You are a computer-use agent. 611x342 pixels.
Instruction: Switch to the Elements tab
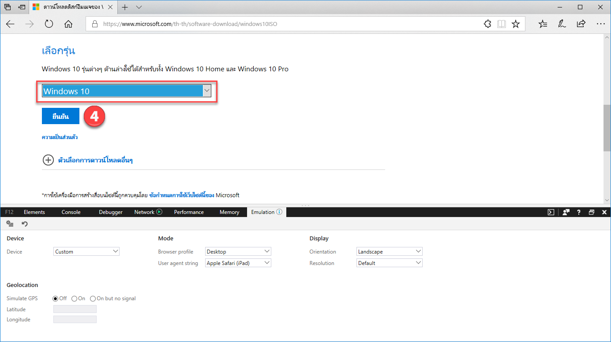[34, 212]
